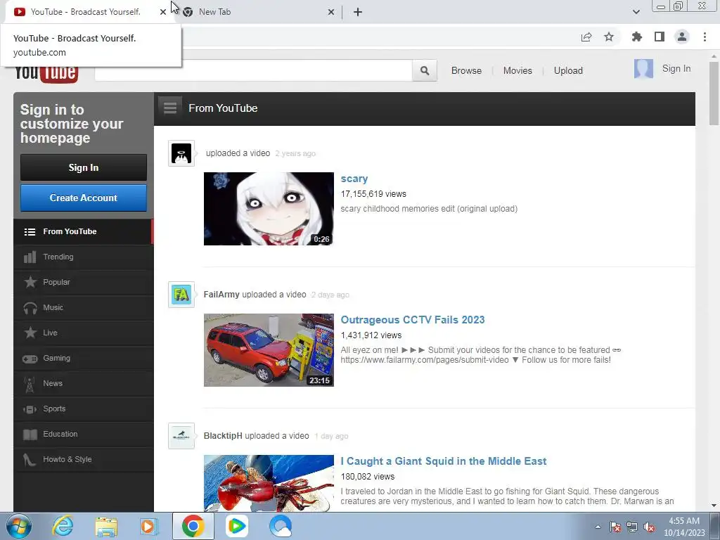Close the YouTube tab
The image size is (720, 540).
click(x=163, y=12)
